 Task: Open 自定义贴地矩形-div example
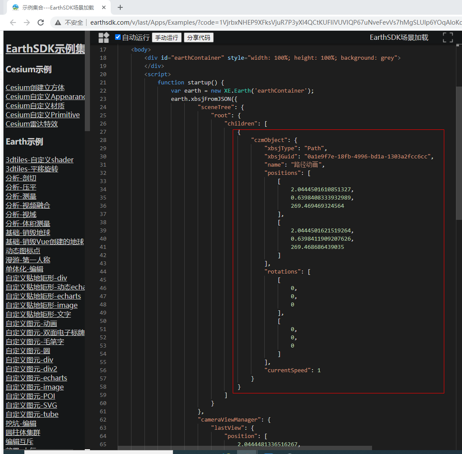[x=36, y=278]
